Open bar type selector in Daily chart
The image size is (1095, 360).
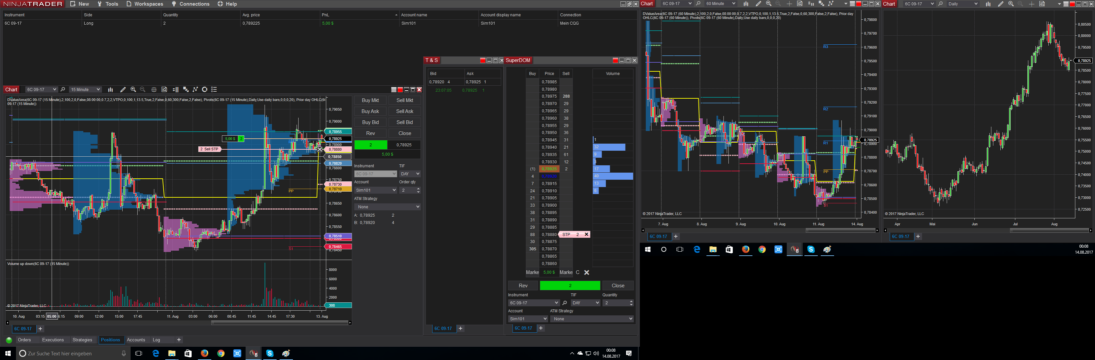(988, 4)
